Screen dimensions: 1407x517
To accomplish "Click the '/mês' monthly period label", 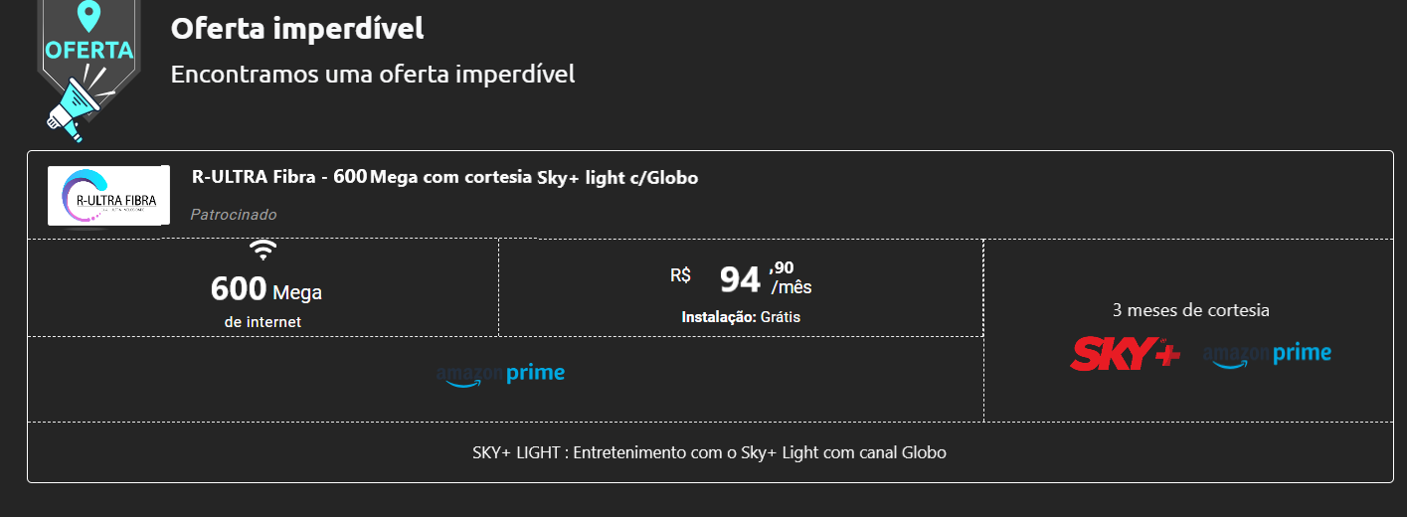I will pyautogui.click(x=791, y=287).
